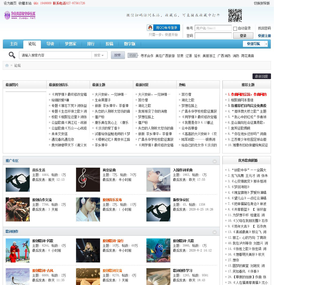This screenshot has height=285, width=321.
Task: Collapse the 推广专区 section
Action: pos(215,161)
